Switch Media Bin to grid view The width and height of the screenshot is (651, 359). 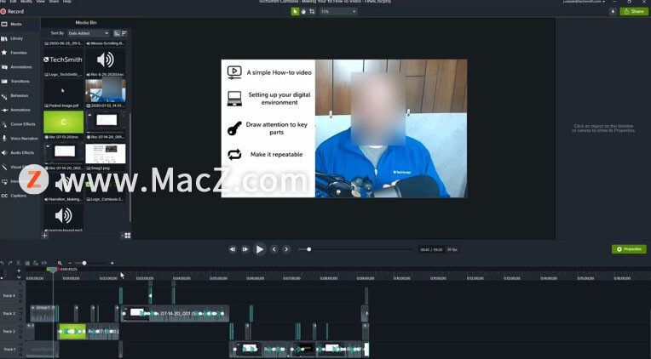pyautogui.click(x=128, y=236)
